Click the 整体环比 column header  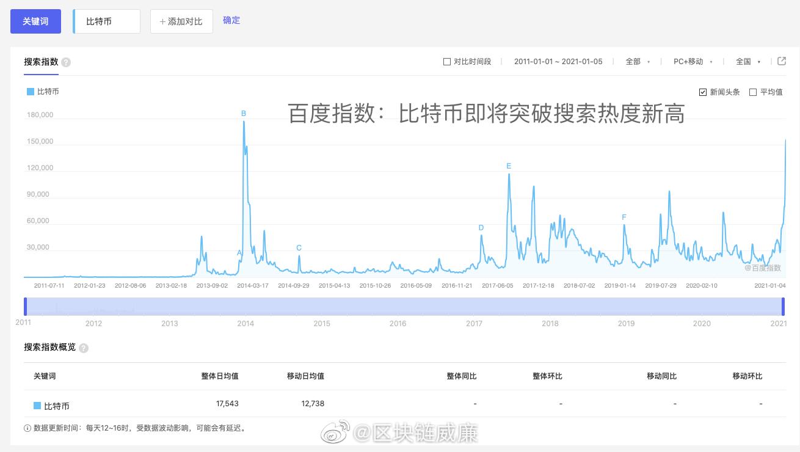(x=547, y=376)
